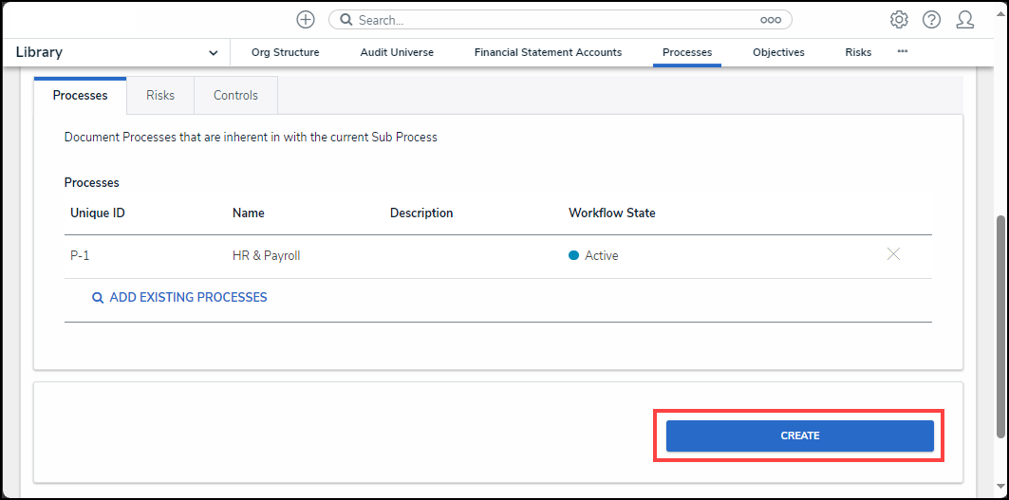1009x500 pixels.
Task: Open Audit Universe in the navigation
Action: coord(397,53)
